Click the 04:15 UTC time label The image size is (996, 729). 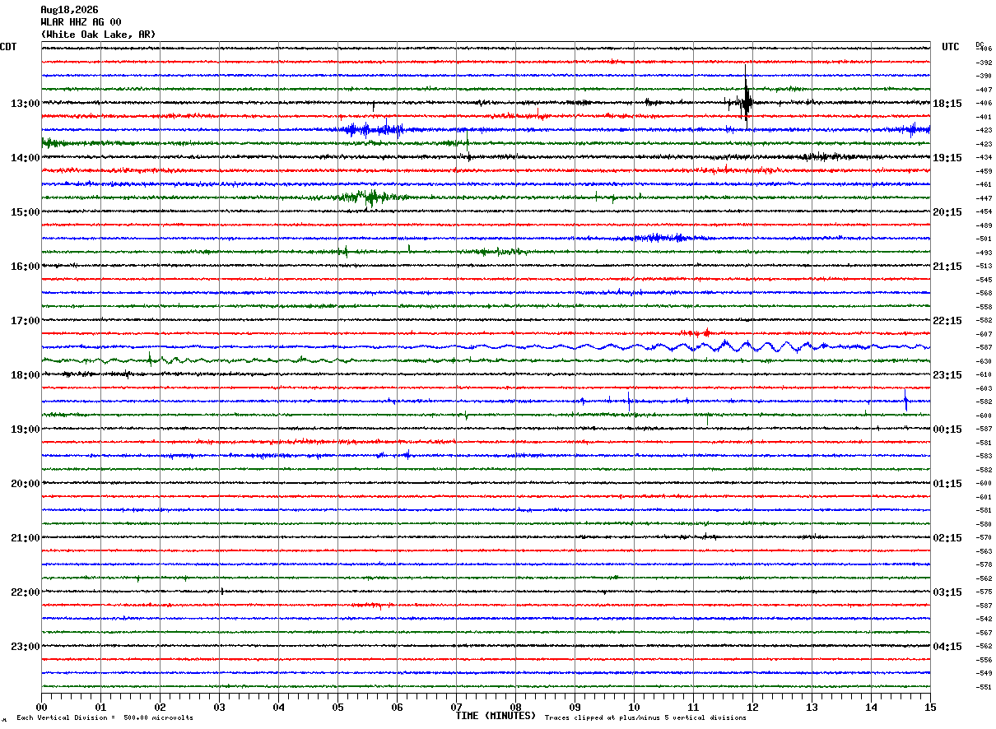tap(947, 647)
